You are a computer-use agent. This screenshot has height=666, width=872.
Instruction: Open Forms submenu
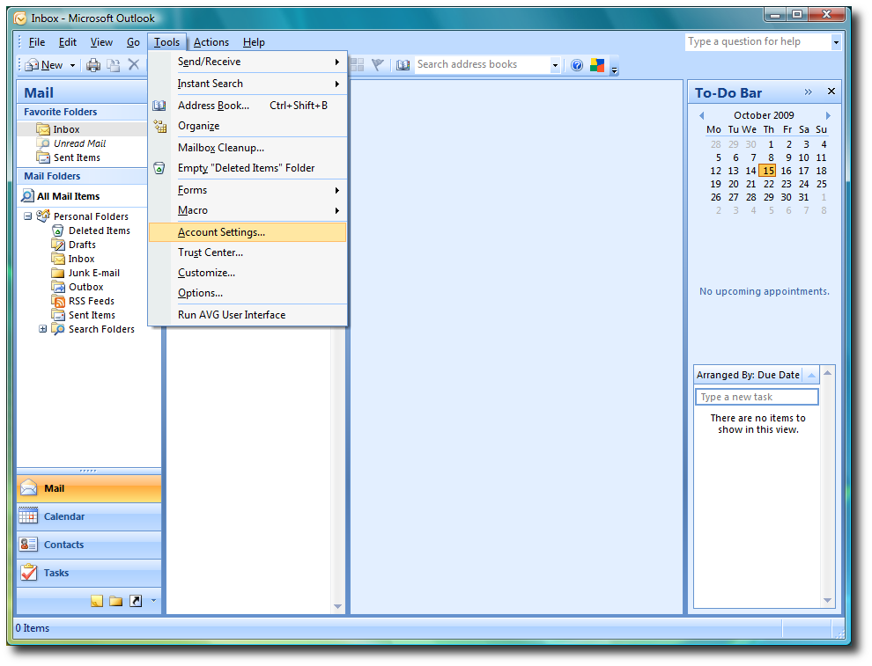point(248,190)
